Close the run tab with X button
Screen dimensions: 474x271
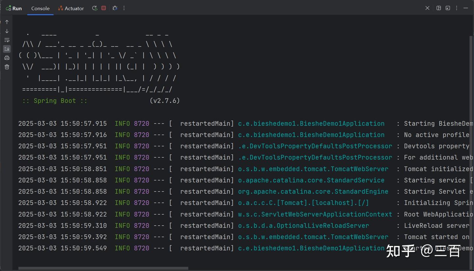[427, 8]
